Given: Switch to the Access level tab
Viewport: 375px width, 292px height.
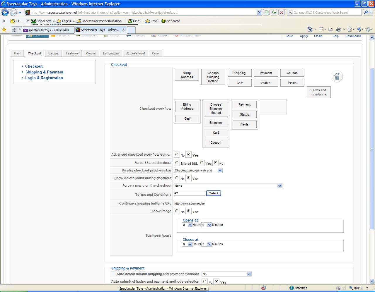Looking at the screenshot, I should 136,53.
